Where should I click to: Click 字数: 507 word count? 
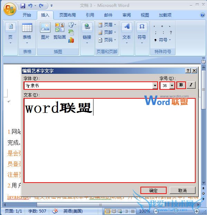click(x=37, y=211)
